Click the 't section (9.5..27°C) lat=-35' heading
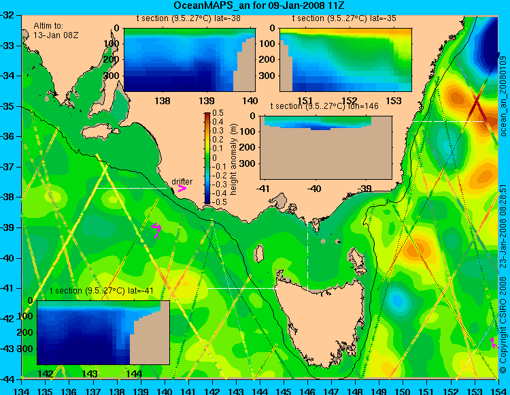 344,18
